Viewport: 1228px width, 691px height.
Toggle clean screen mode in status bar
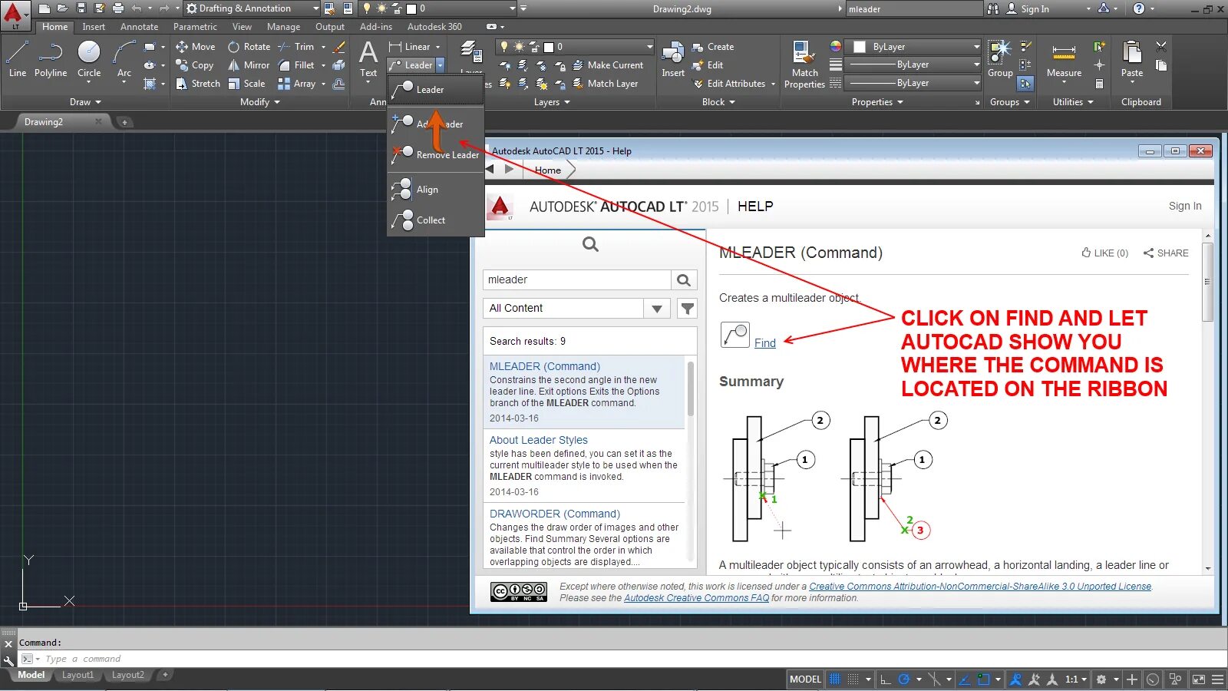tap(1198, 679)
